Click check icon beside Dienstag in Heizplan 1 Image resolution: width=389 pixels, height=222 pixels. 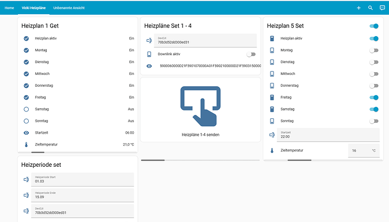point(26,62)
